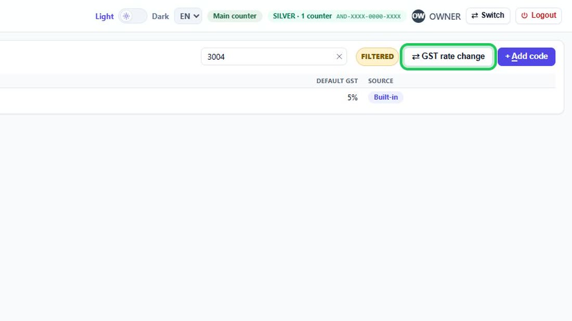Open the GST rate change dialog
572x321 pixels.
tap(448, 57)
